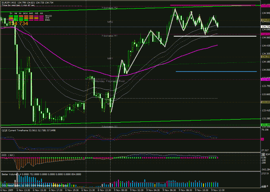Viewport: 270px width, 192px height.
Task: Click the 8 Nov 22:30 time axis label
Action: click(x=104, y=190)
